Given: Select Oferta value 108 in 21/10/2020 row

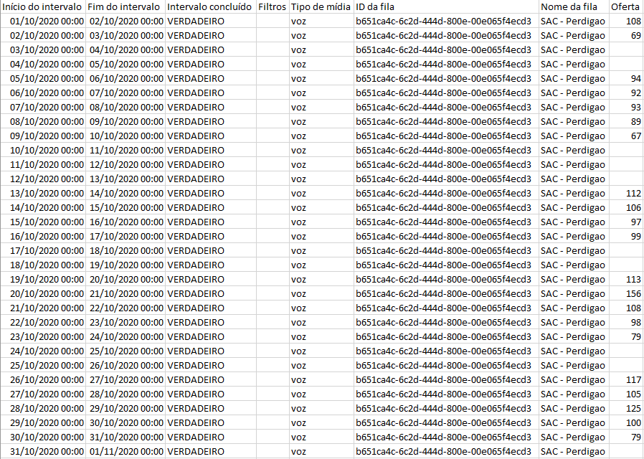Looking at the screenshot, I should point(626,308).
